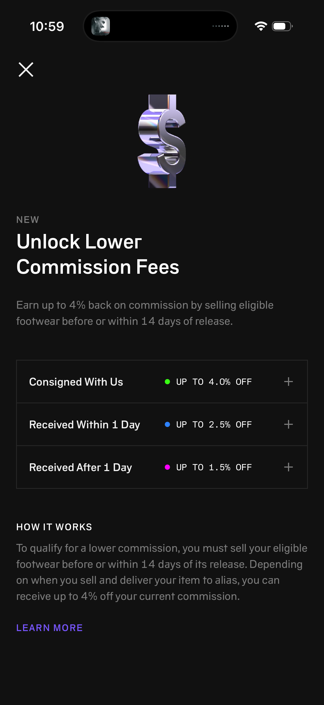324x705 pixels.
Task: Open the Learn More link
Action: (x=49, y=628)
